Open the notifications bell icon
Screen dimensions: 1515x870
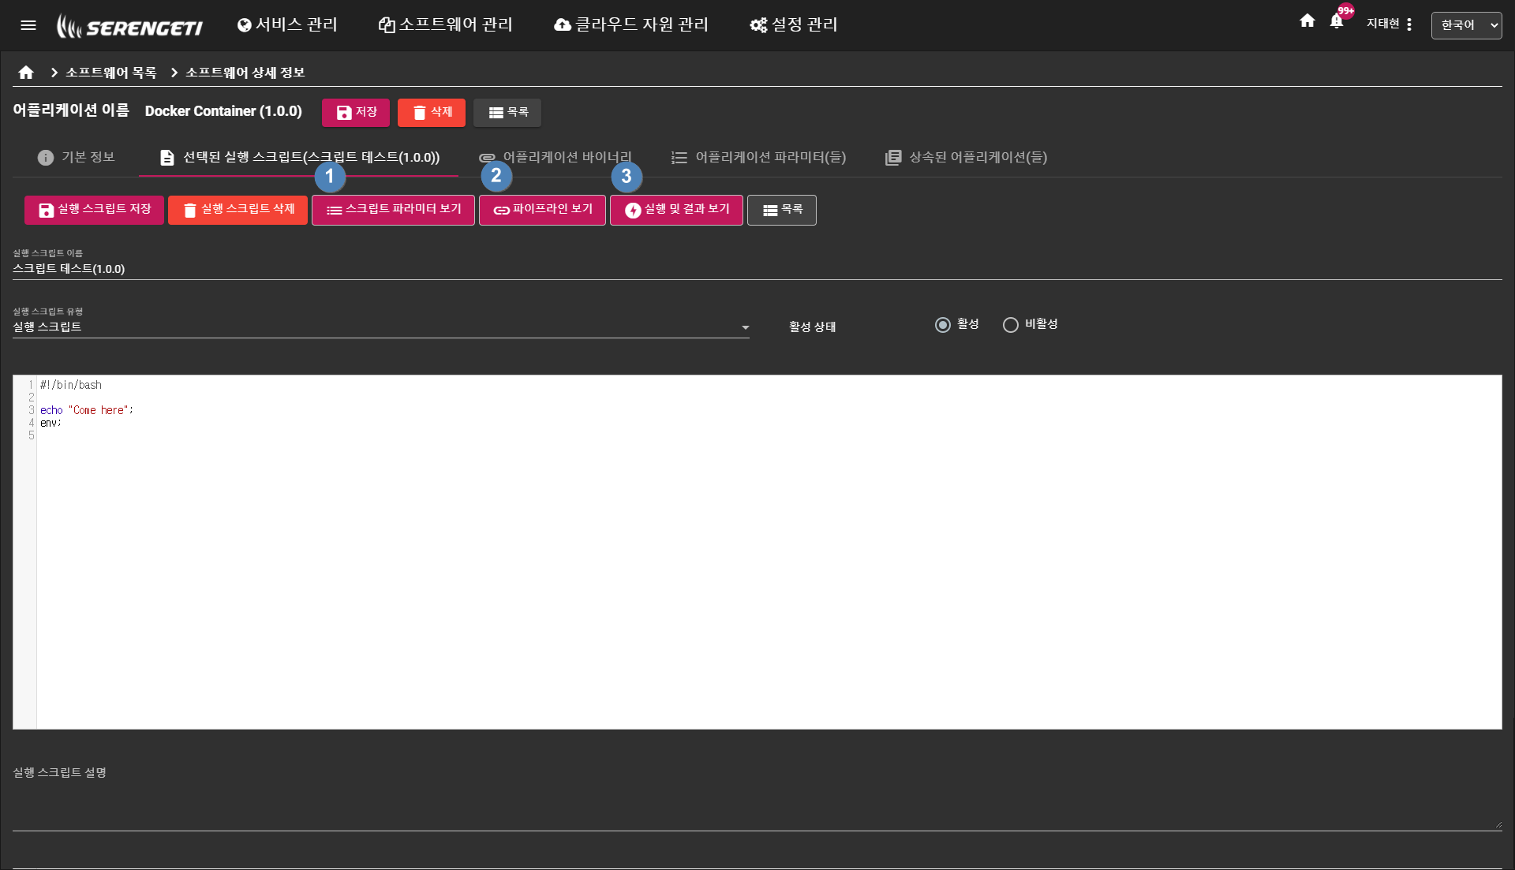[x=1336, y=21]
